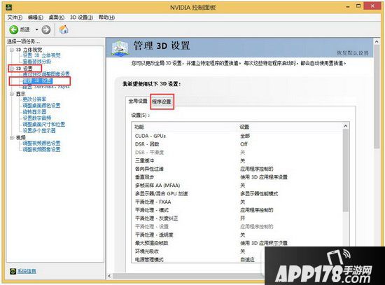Click the 平滑处理 - 透明度 row

coord(237,235)
